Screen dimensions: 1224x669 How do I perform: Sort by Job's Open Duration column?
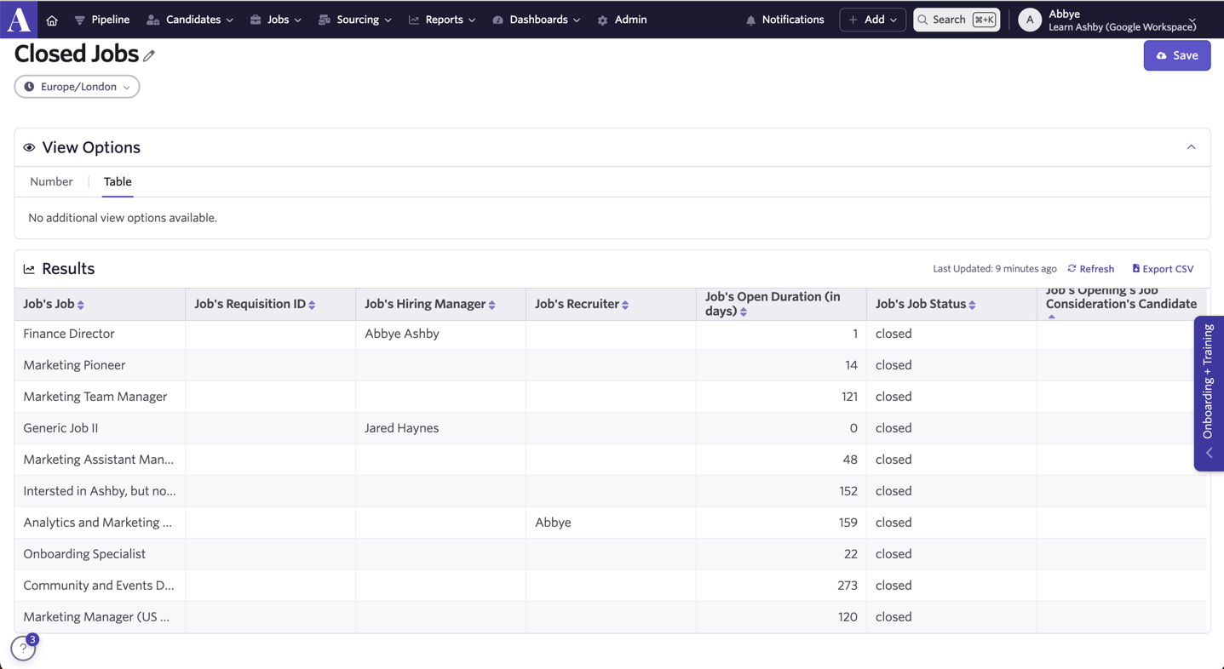[x=744, y=312]
